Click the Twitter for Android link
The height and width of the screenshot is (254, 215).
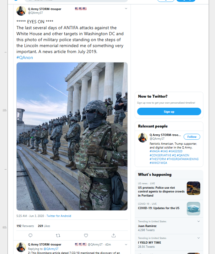(x=59, y=216)
